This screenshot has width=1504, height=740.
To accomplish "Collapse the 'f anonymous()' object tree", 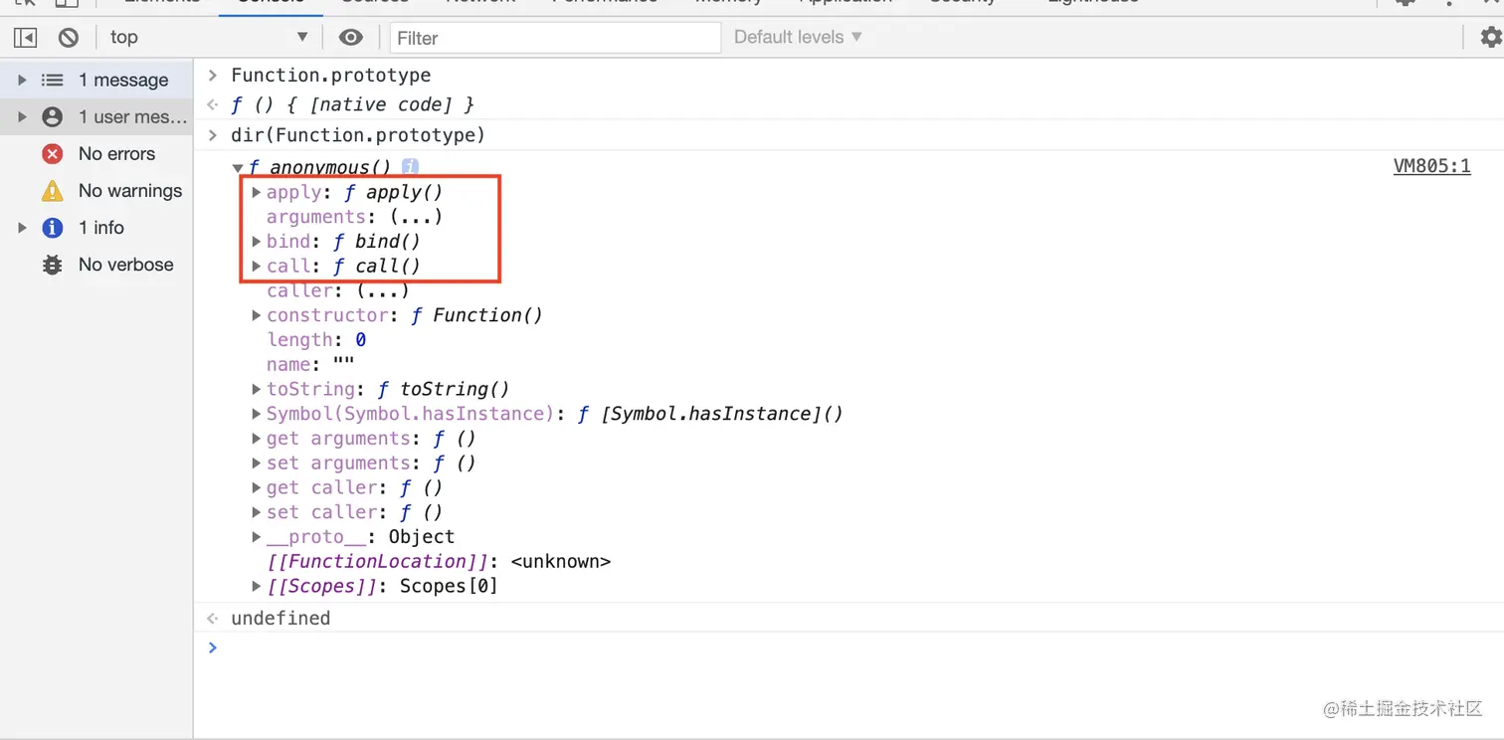I will 238,168.
